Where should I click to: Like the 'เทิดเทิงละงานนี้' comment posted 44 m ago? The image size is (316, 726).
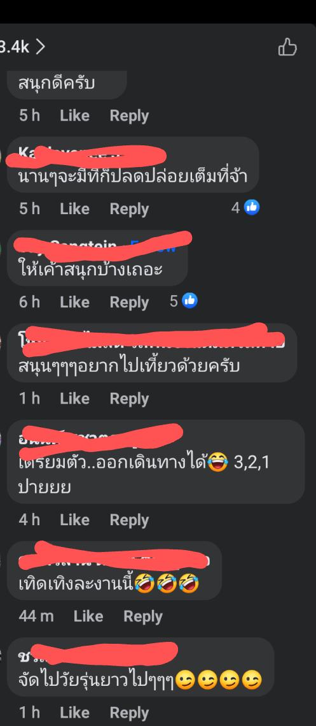[88, 616]
